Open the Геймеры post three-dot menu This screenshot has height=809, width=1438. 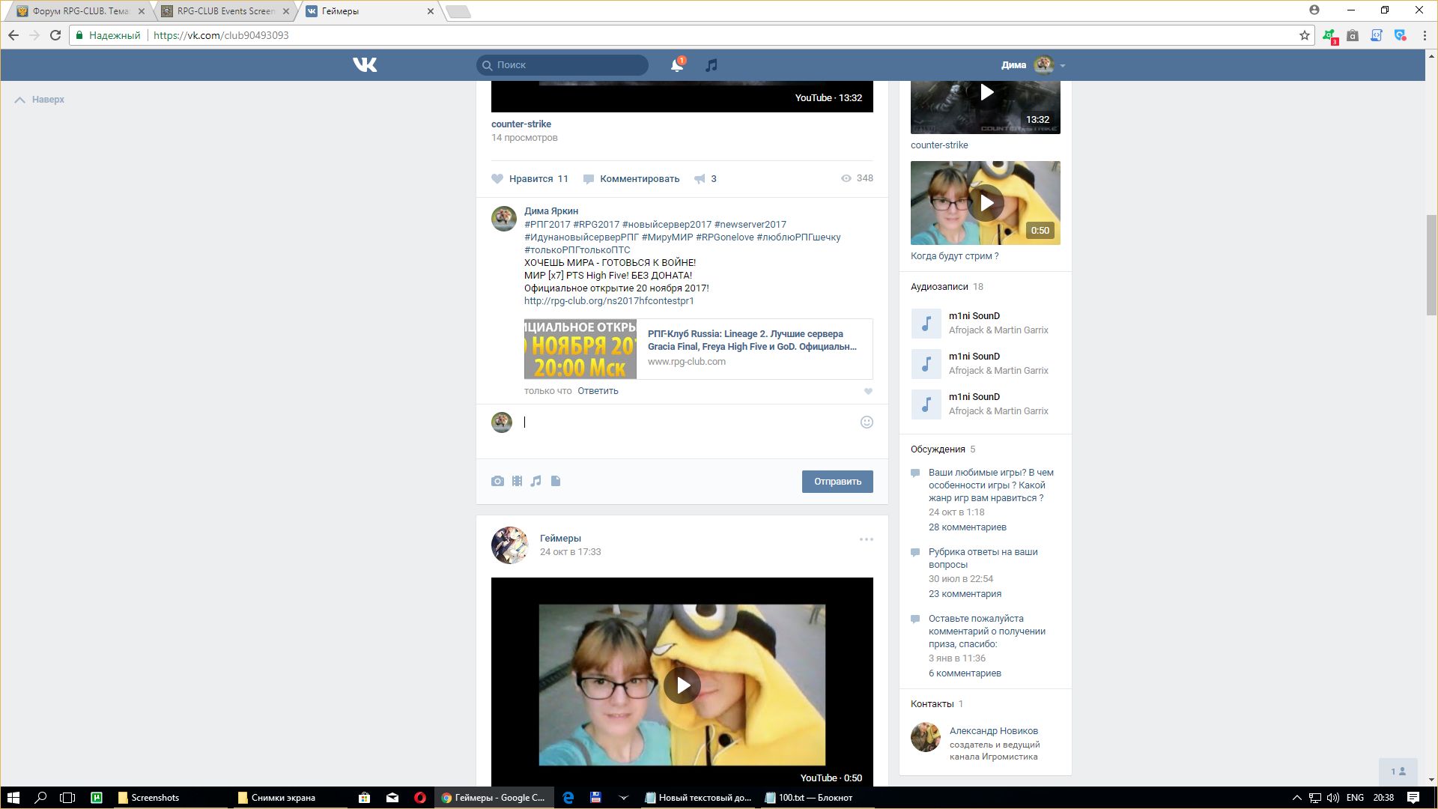pyautogui.click(x=866, y=539)
